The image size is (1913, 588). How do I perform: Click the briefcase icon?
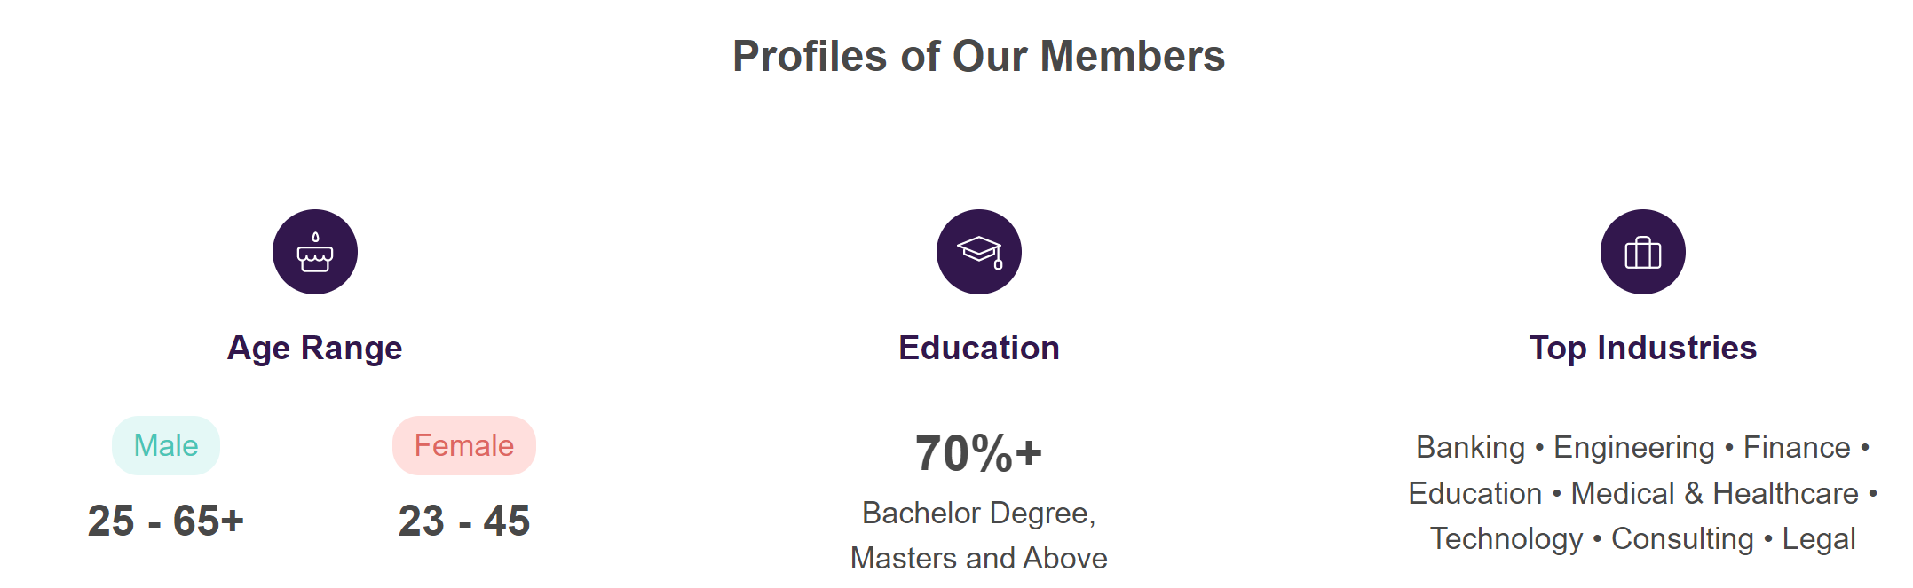(1643, 252)
